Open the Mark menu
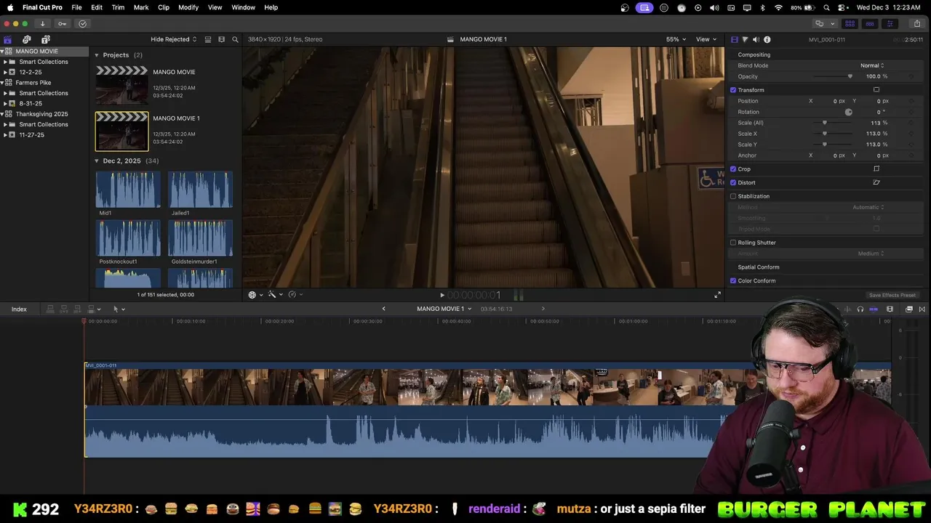Viewport: 931px width, 523px height. pos(141,7)
